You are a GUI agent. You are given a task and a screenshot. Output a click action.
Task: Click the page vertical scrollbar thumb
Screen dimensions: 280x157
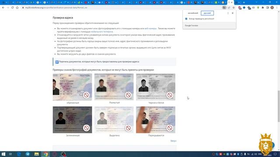(x=279, y=106)
